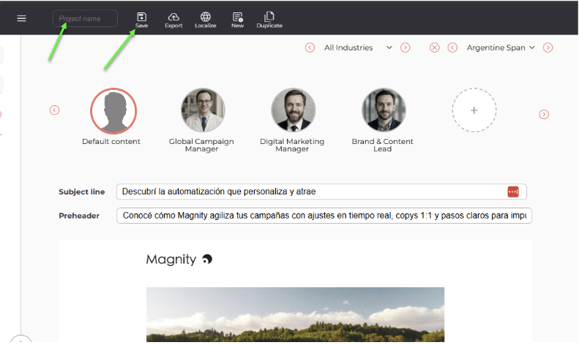Click the Save icon

point(141,17)
